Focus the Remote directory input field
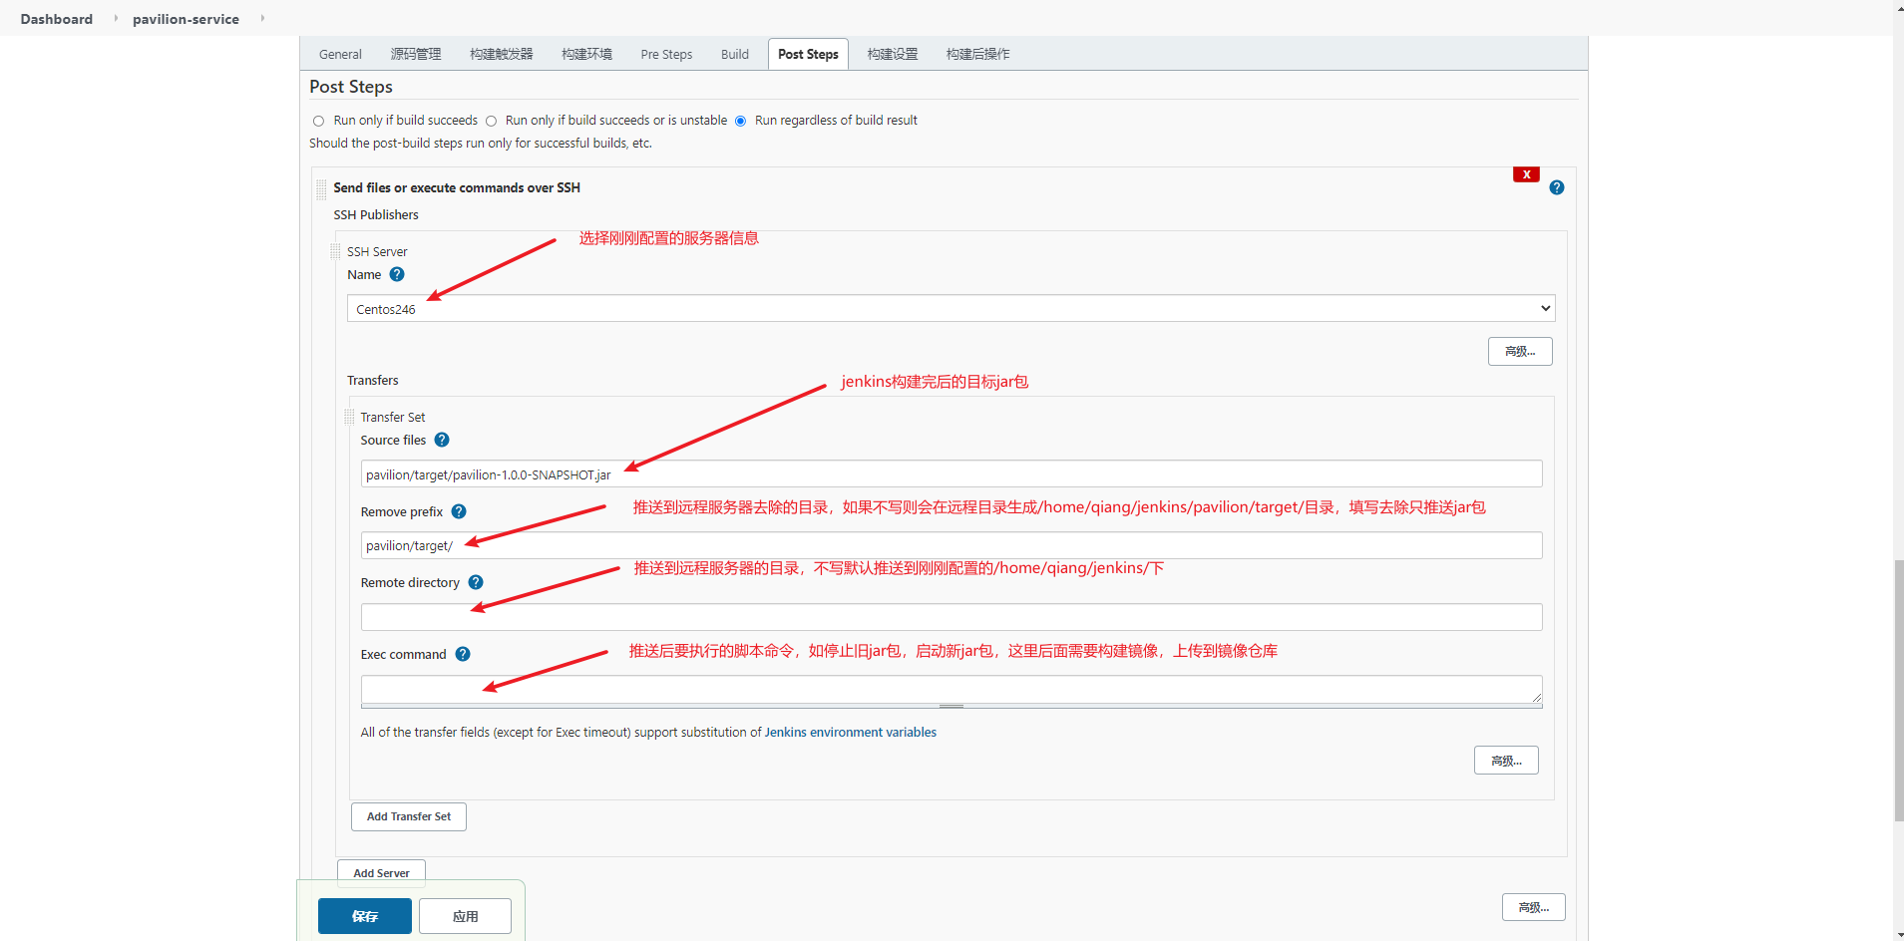Screen dimensions: 1904x941 (x=952, y=617)
